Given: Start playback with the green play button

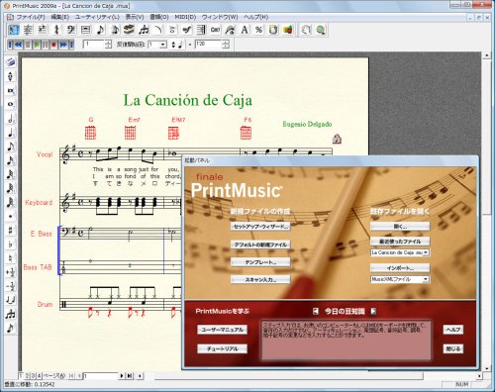Looking at the screenshot, I should (37, 45).
